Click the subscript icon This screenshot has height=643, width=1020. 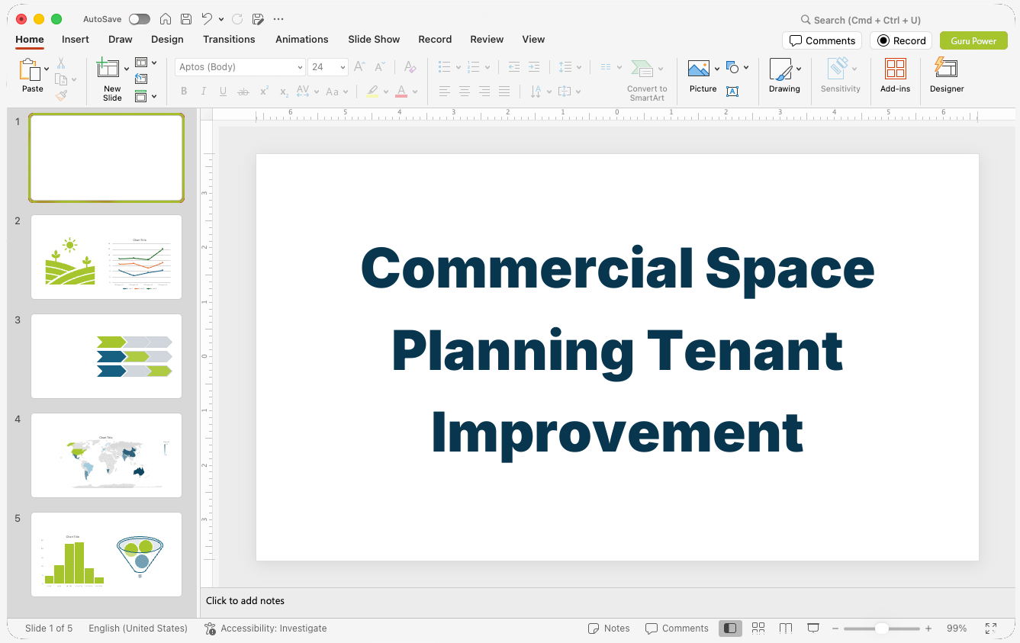[x=284, y=92]
